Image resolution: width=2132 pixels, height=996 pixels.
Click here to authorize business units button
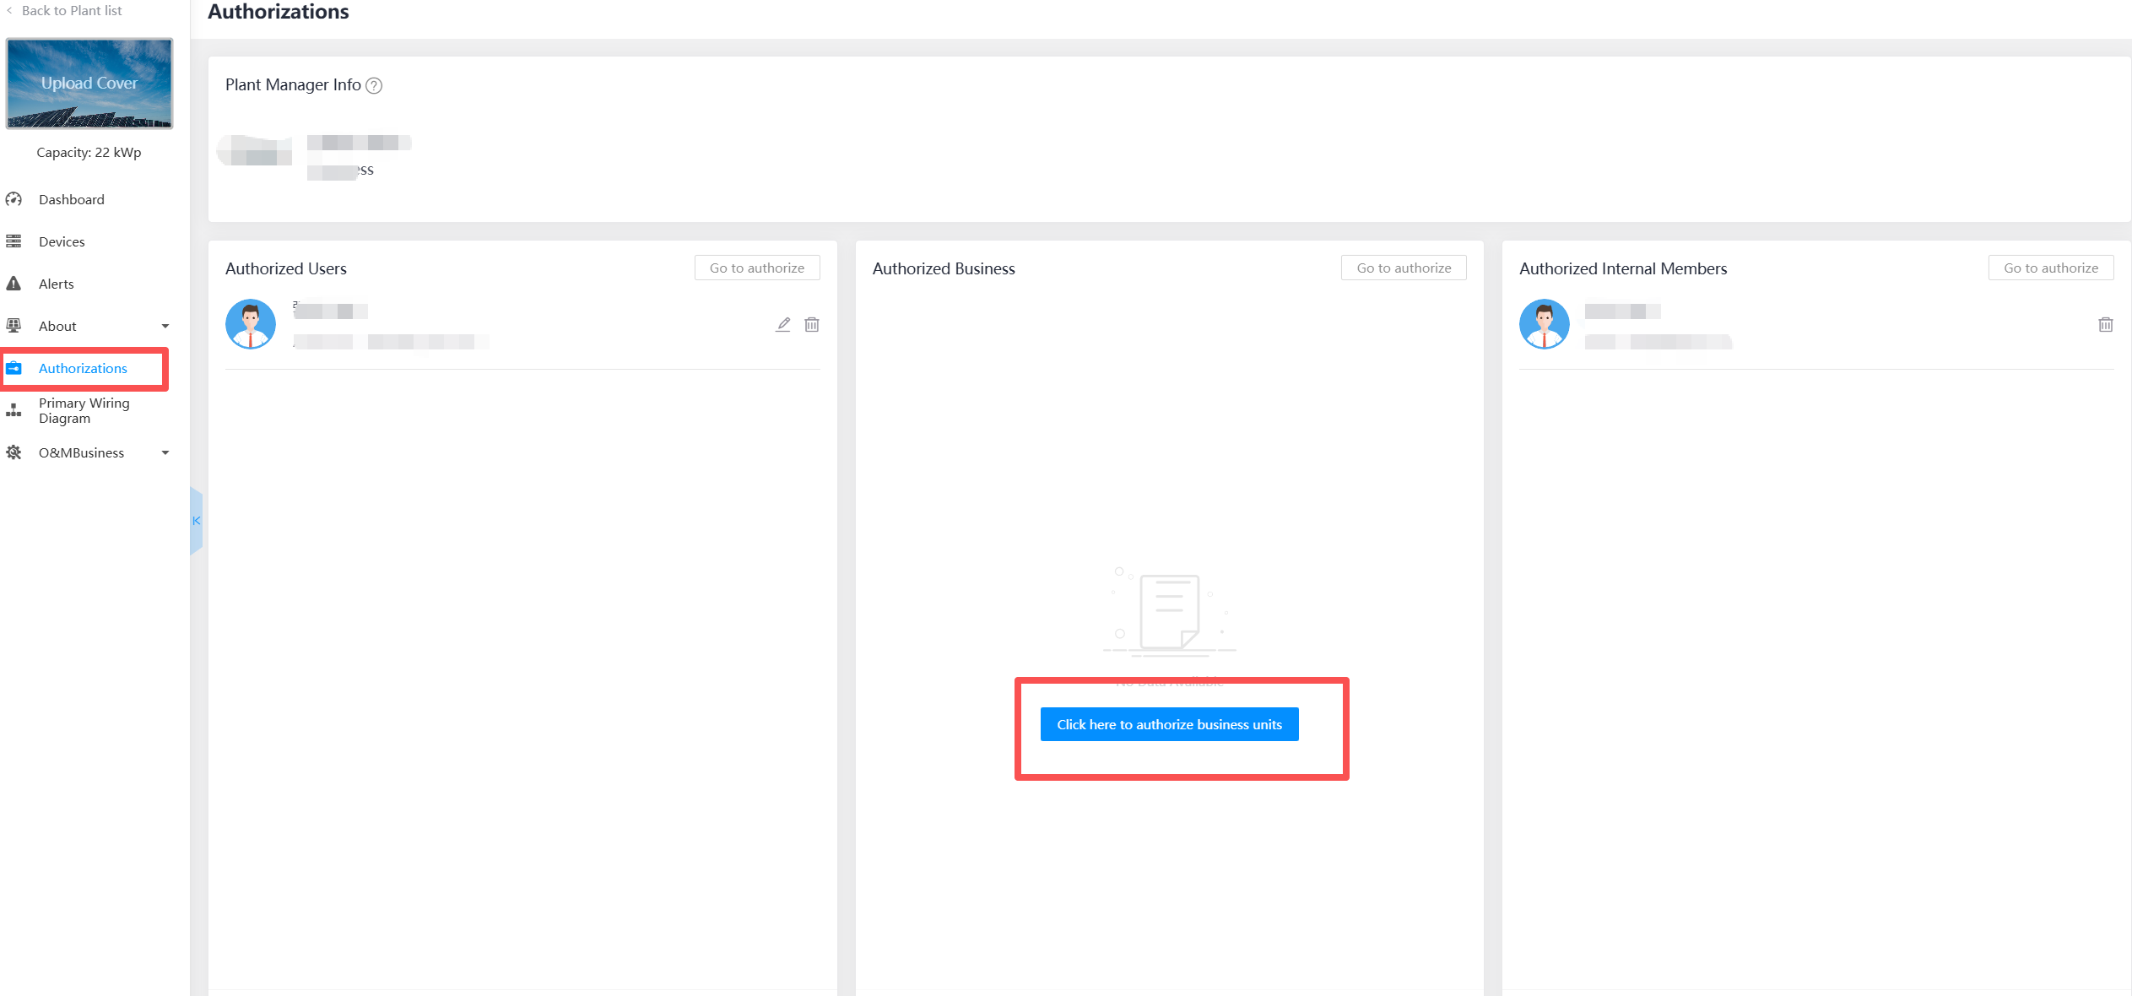tap(1169, 724)
